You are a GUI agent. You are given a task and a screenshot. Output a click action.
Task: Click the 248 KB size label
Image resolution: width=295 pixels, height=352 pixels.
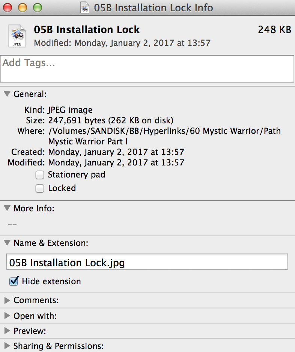point(275,30)
